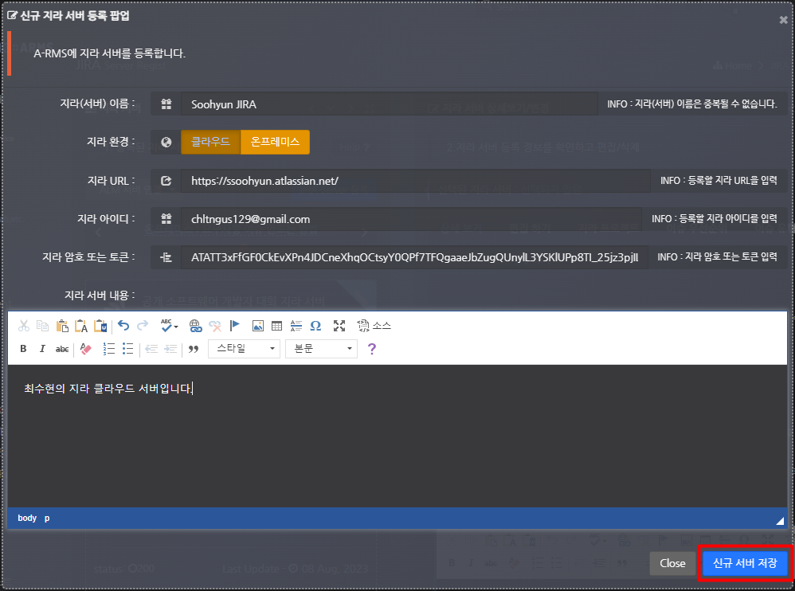Open the special character (Omega) picker
Screen dimensions: 795x591
[315, 325]
